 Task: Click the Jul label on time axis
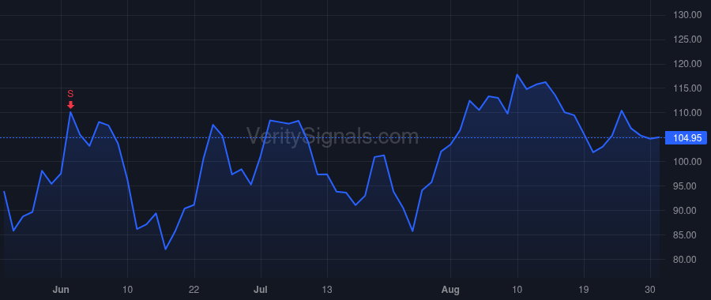[x=261, y=290]
